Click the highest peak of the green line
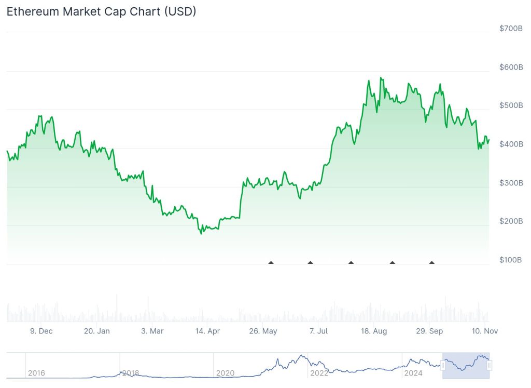The image size is (531, 388). pyautogui.click(x=381, y=78)
